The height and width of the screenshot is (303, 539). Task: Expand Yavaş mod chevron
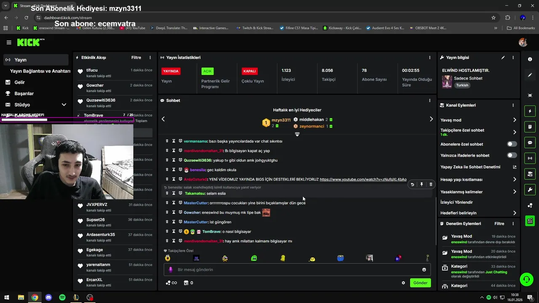[x=515, y=120]
